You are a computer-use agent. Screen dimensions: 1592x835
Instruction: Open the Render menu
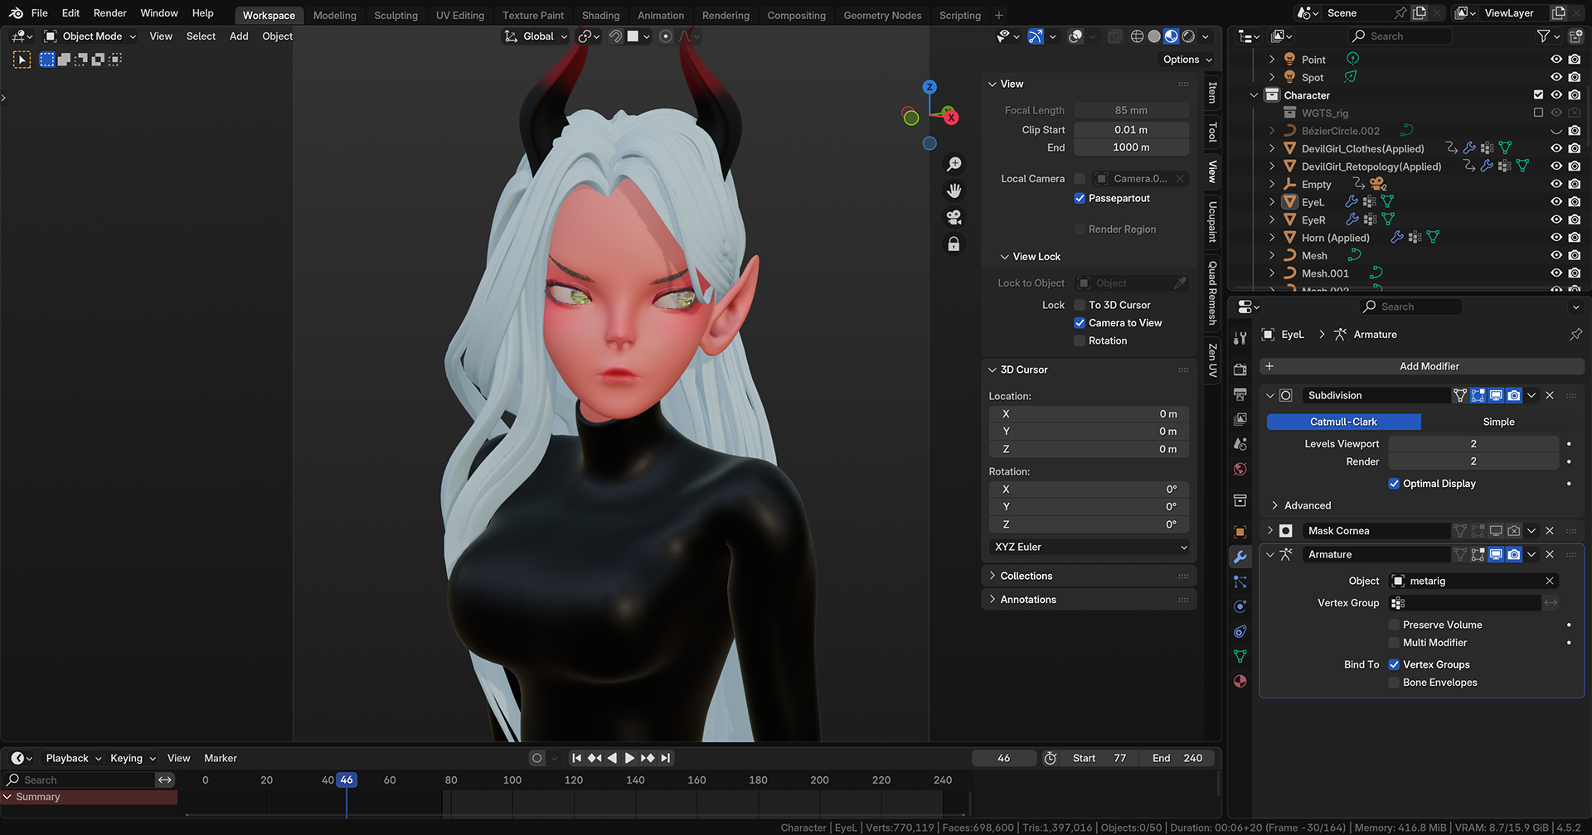pyautogui.click(x=109, y=13)
